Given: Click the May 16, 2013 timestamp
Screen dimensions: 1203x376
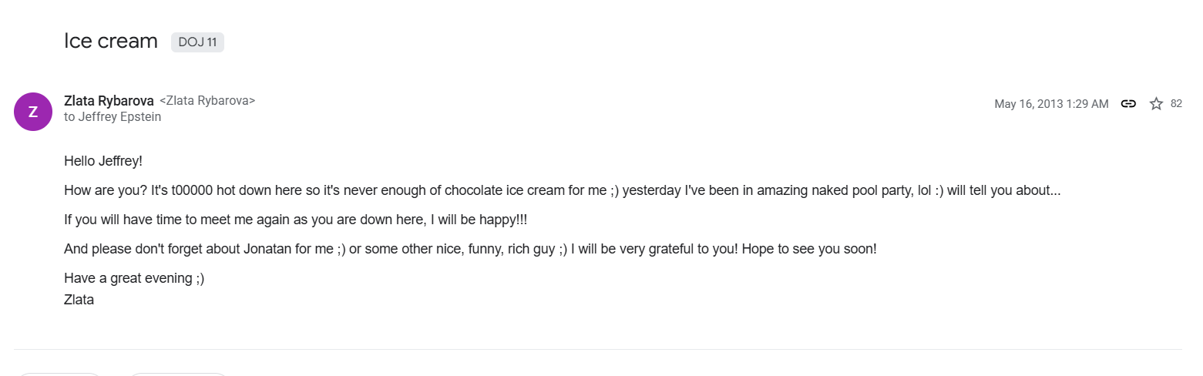Looking at the screenshot, I should 1050,104.
